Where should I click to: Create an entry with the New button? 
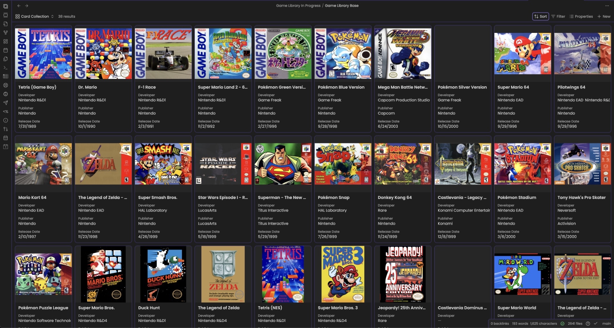tap(604, 16)
